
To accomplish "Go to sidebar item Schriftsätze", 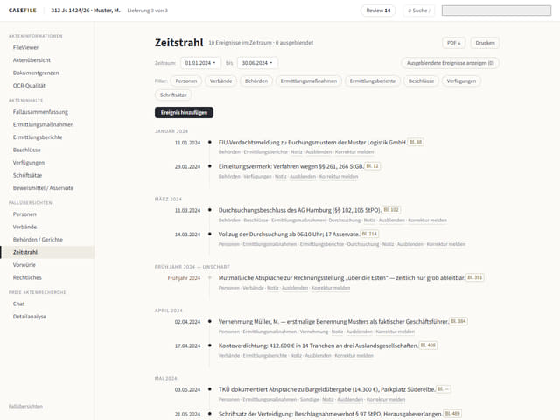I will (x=27, y=175).
